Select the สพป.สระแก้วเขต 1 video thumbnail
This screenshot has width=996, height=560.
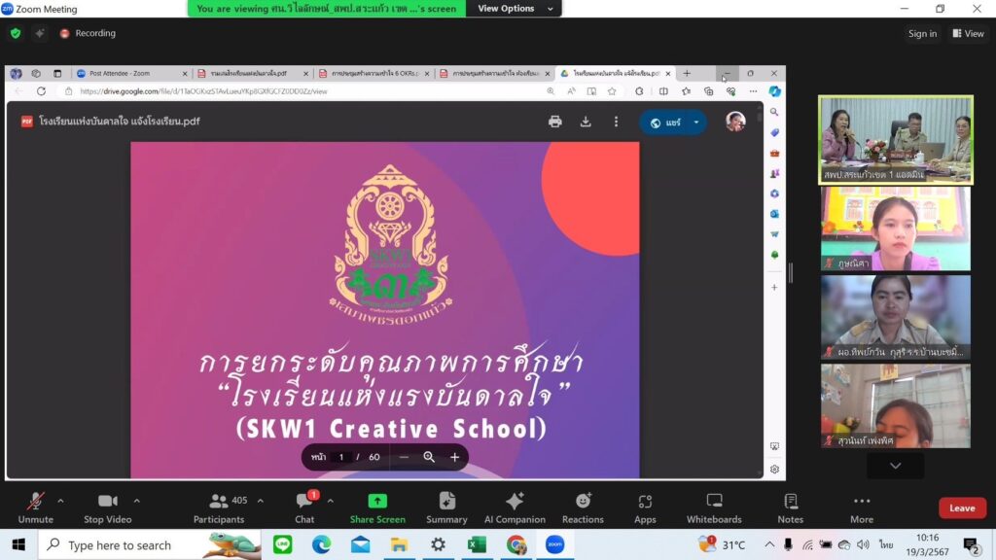(895, 140)
